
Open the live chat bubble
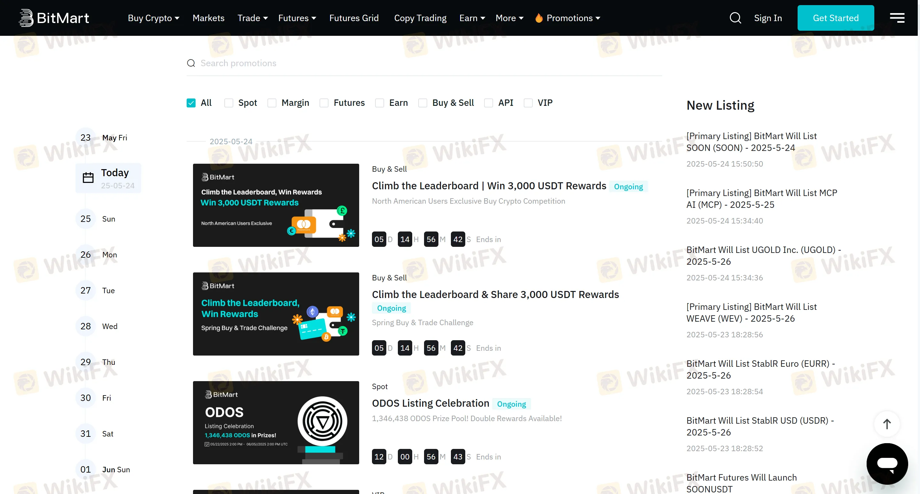887,464
